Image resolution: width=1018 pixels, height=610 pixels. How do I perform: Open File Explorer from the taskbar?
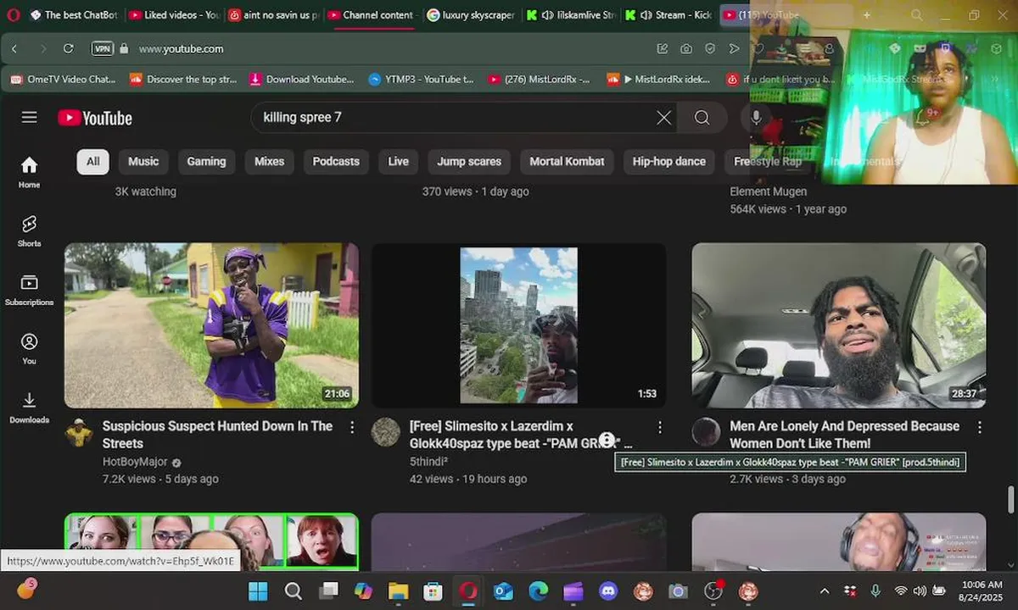click(398, 591)
